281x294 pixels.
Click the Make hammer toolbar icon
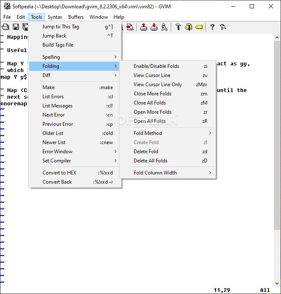coord(178,27)
